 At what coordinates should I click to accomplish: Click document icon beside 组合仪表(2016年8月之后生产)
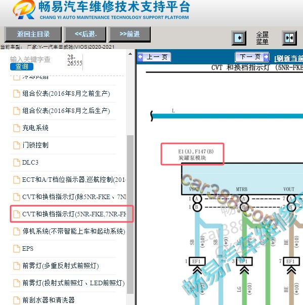[x=17, y=110]
